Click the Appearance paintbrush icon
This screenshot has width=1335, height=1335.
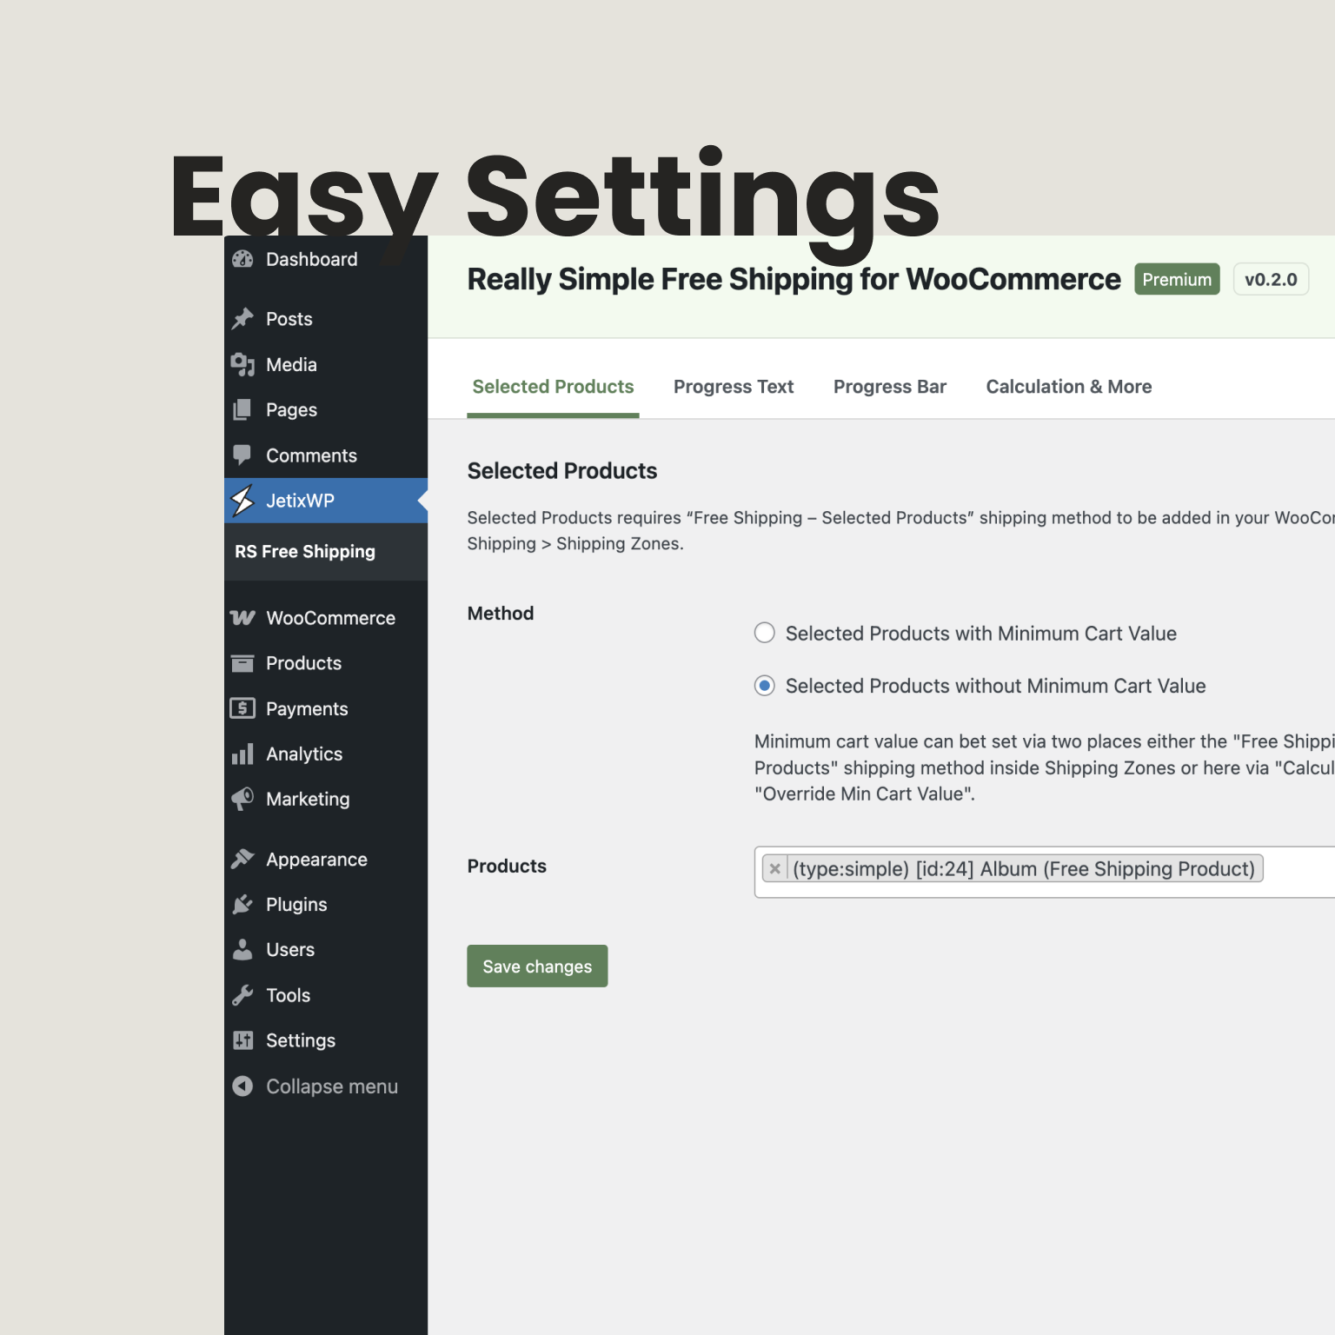pos(242,860)
